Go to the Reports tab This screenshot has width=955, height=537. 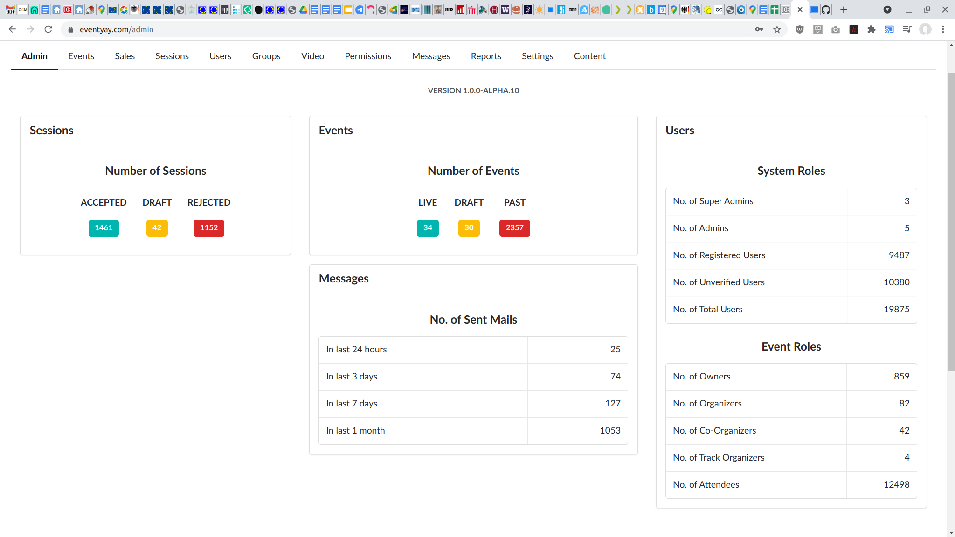click(486, 56)
